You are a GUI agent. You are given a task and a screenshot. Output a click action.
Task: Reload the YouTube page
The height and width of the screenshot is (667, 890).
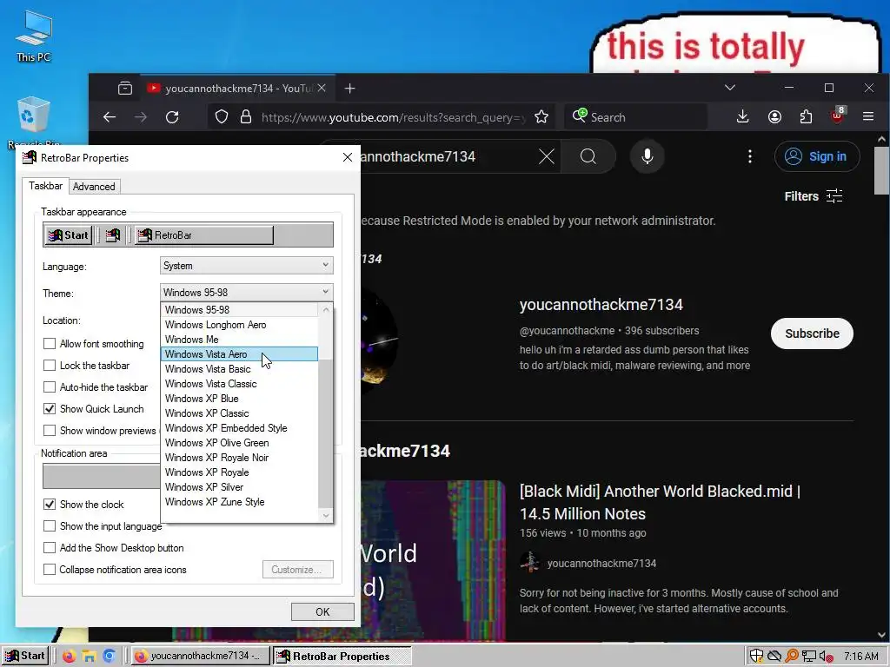pos(172,117)
